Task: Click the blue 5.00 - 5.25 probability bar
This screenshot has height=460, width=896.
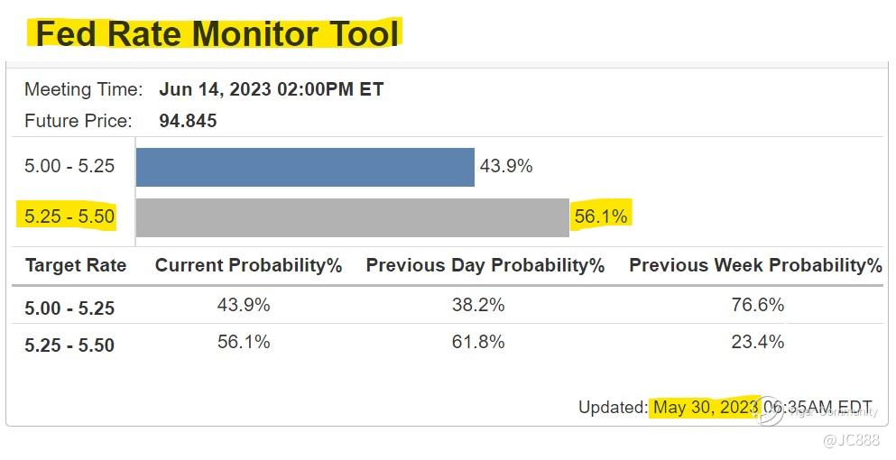Action: [305, 167]
